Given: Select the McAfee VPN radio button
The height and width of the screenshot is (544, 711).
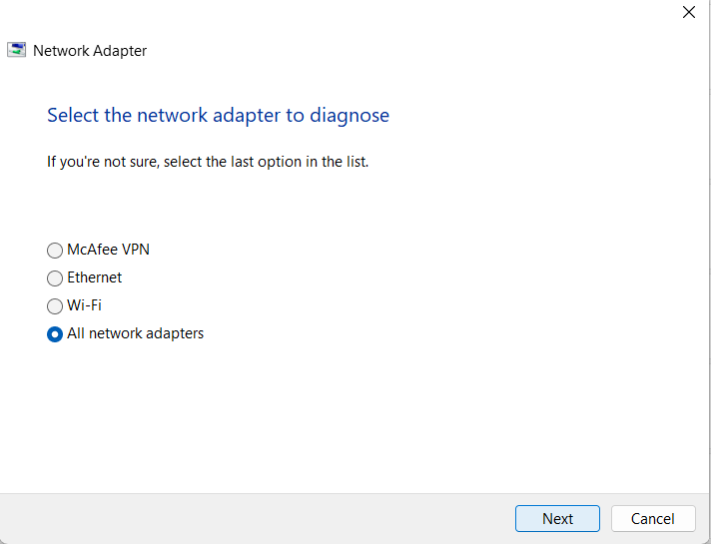Looking at the screenshot, I should tap(55, 251).
